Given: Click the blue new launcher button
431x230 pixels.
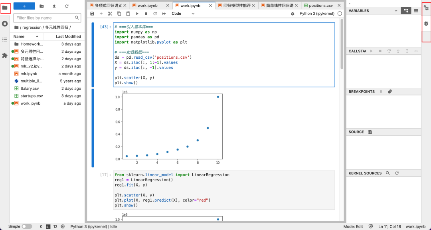Looking at the screenshot, I should point(23,6).
